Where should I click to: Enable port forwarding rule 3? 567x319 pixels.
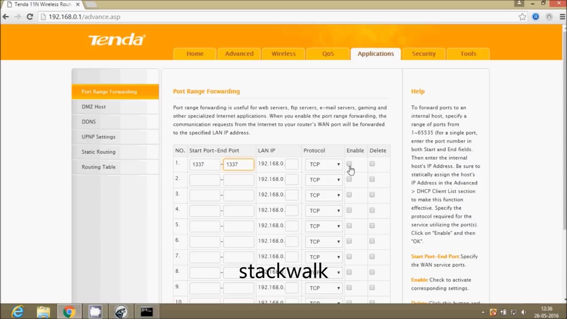[349, 195]
